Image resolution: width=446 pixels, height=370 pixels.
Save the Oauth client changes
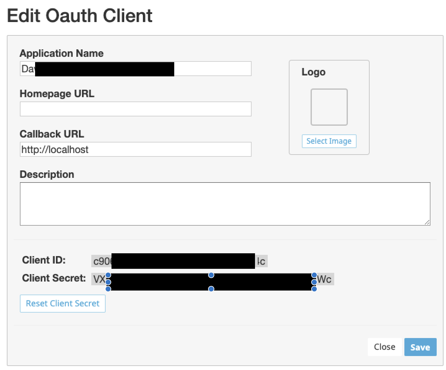(x=420, y=347)
